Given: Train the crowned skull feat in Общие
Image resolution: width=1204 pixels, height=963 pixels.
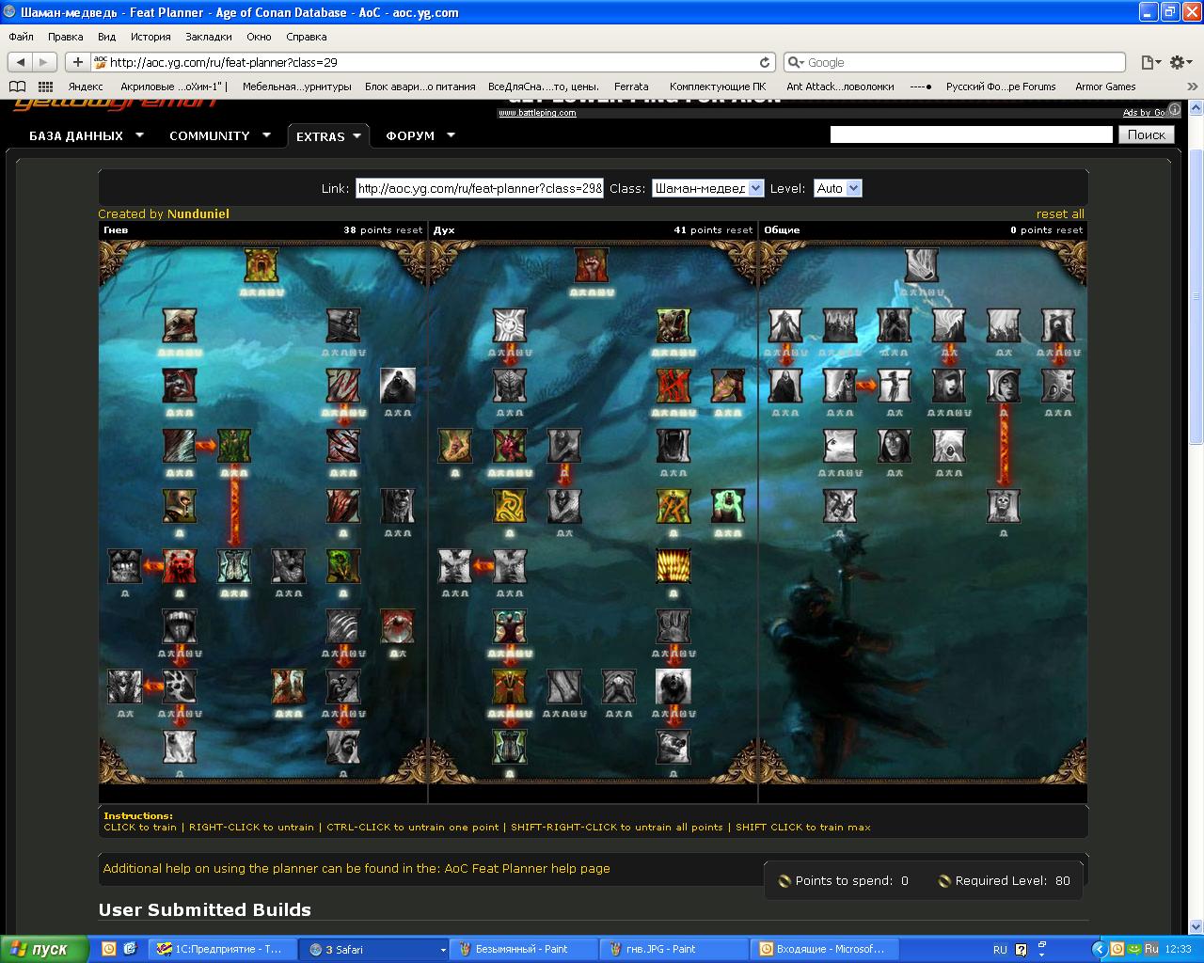Looking at the screenshot, I should point(1004,506).
